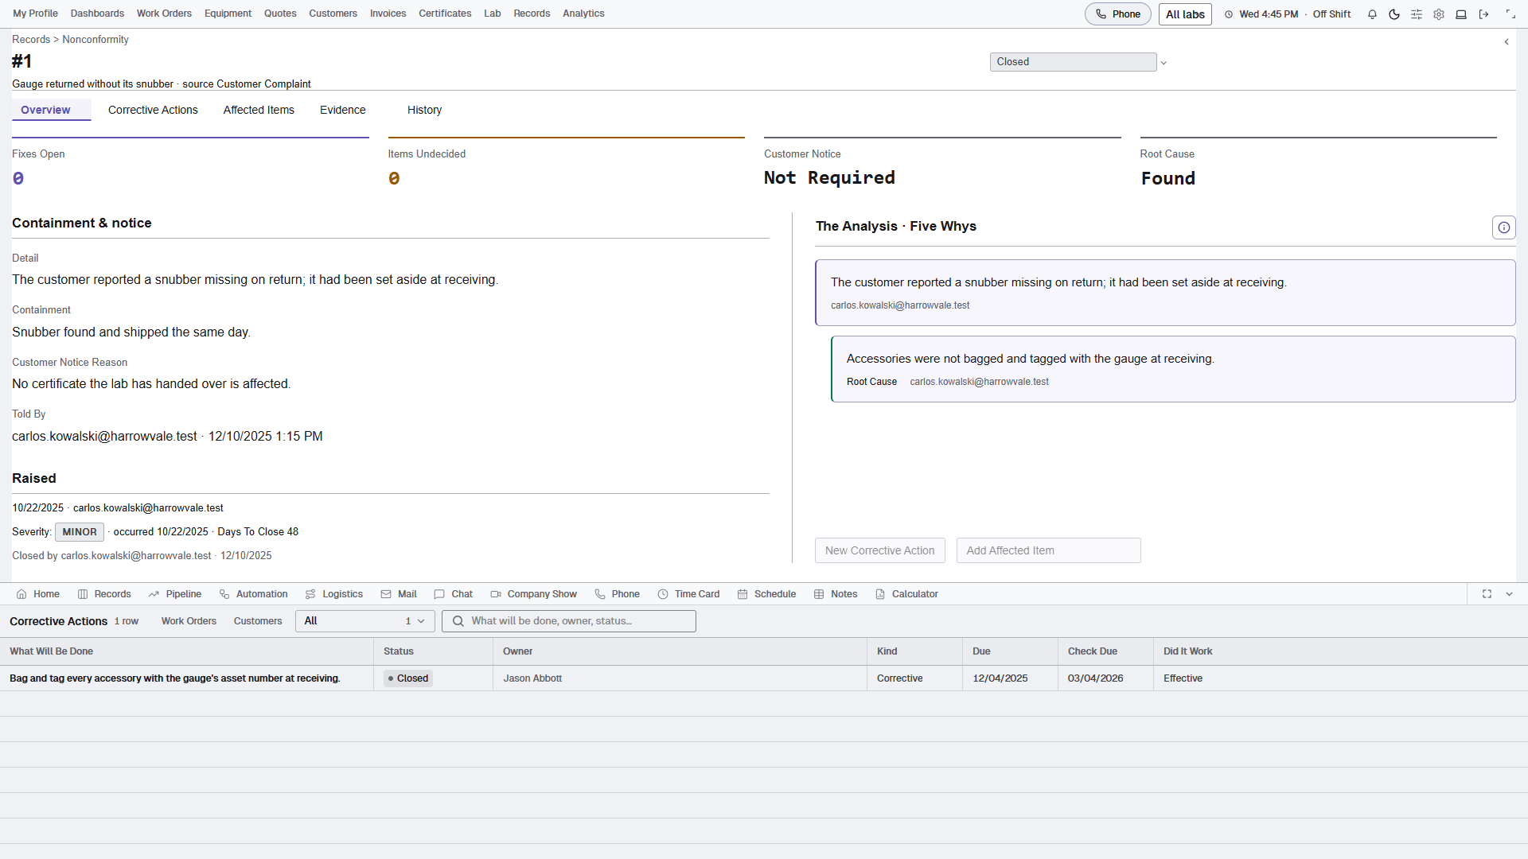The image size is (1528, 859).
Task: Switch to the Corrective Actions tab
Action: (x=153, y=110)
